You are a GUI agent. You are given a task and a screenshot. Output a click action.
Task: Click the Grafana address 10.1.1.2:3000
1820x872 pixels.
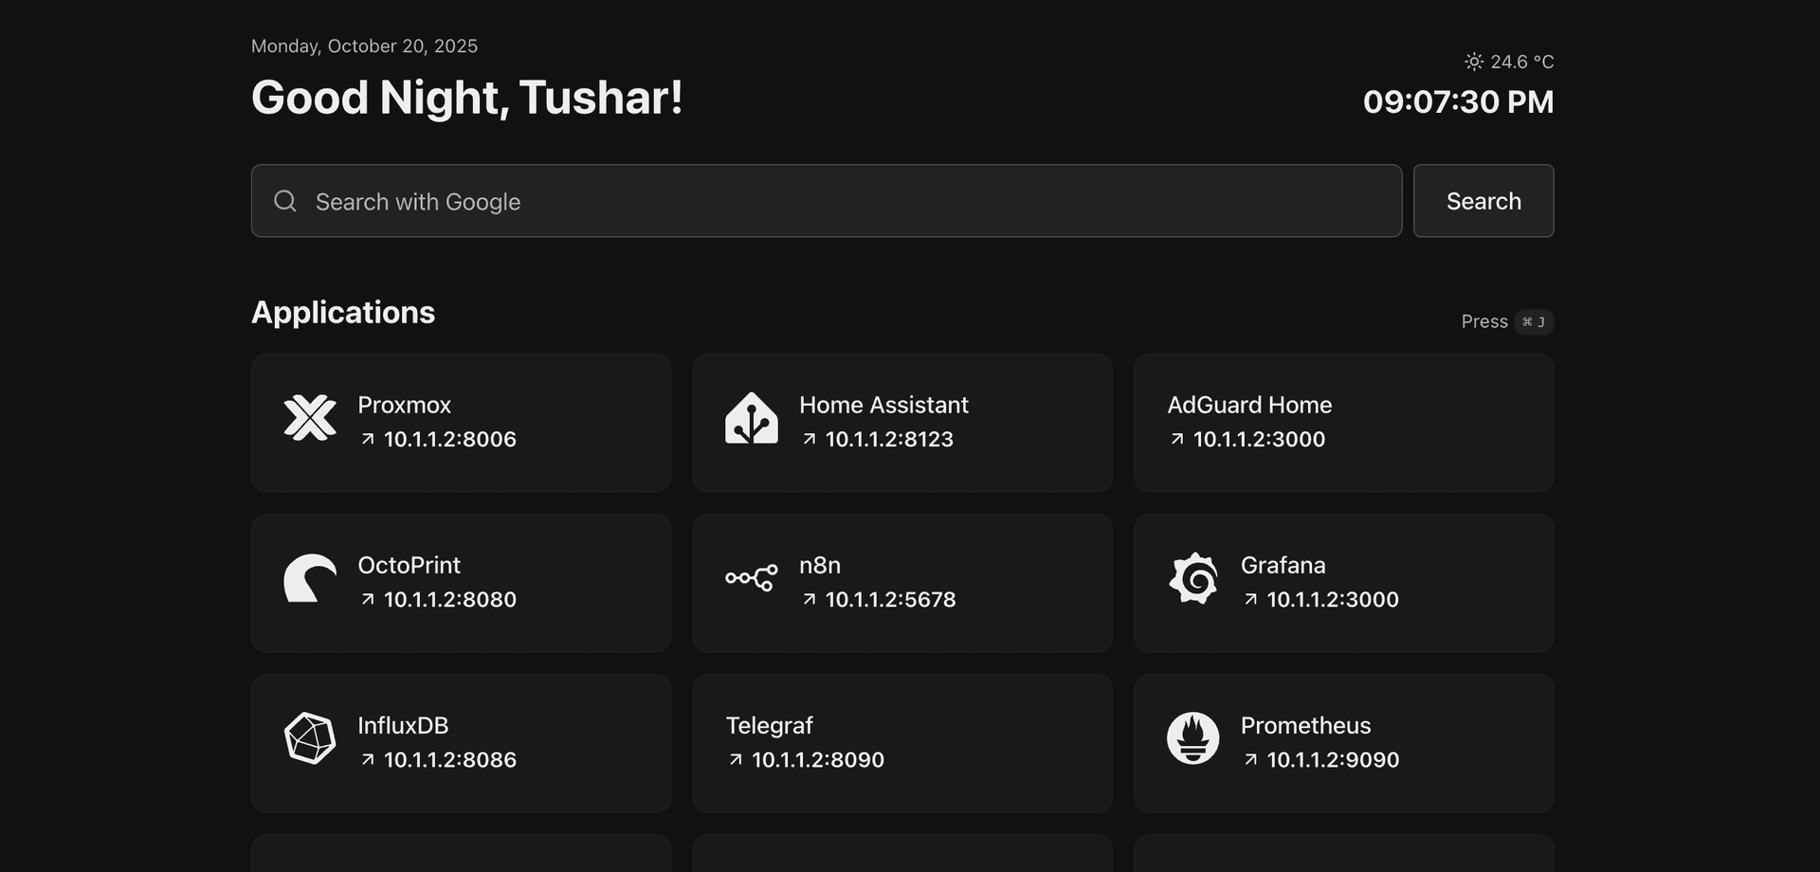1333,599
